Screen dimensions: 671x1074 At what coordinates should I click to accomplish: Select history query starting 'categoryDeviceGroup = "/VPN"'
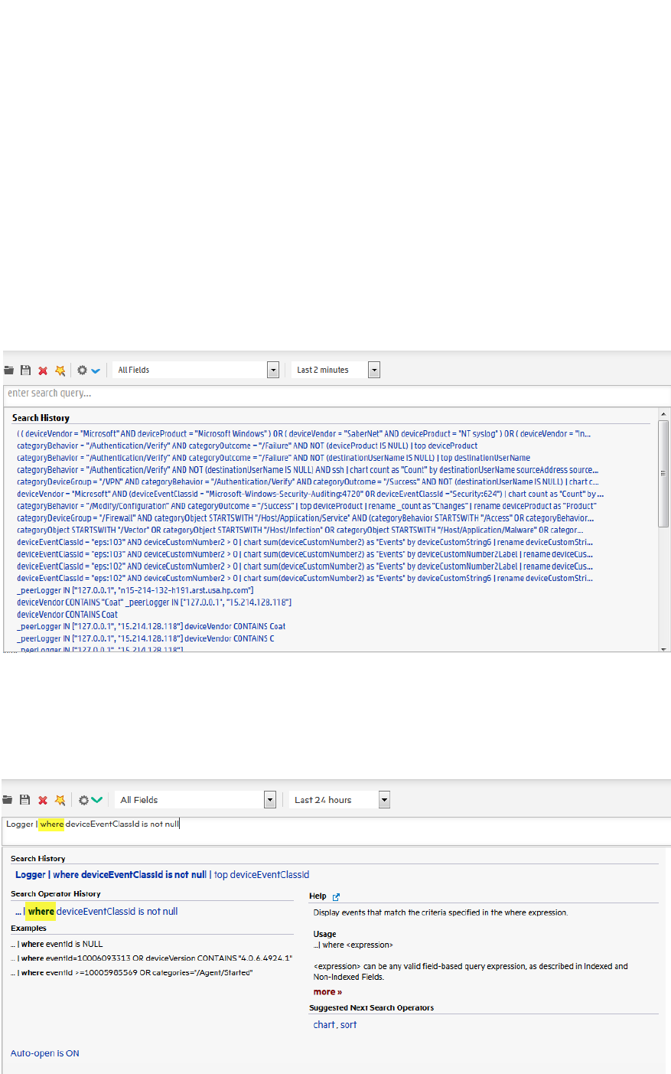tap(308, 482)
